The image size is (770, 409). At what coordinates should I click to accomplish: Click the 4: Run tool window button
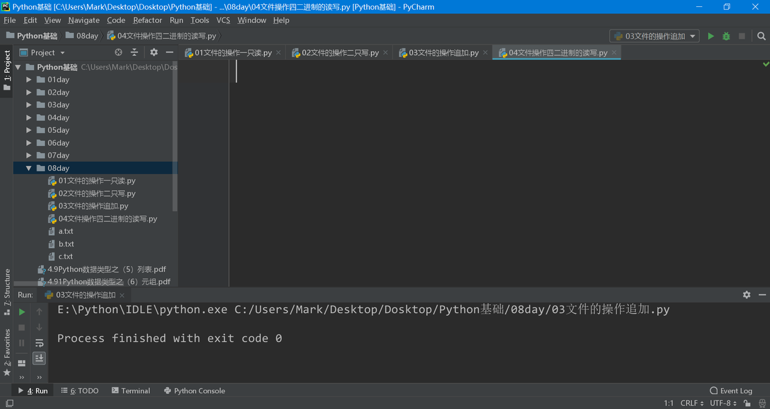pos(33,391)
